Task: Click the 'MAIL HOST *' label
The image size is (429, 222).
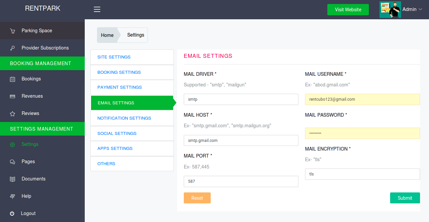Action: (x=198, y=115)
